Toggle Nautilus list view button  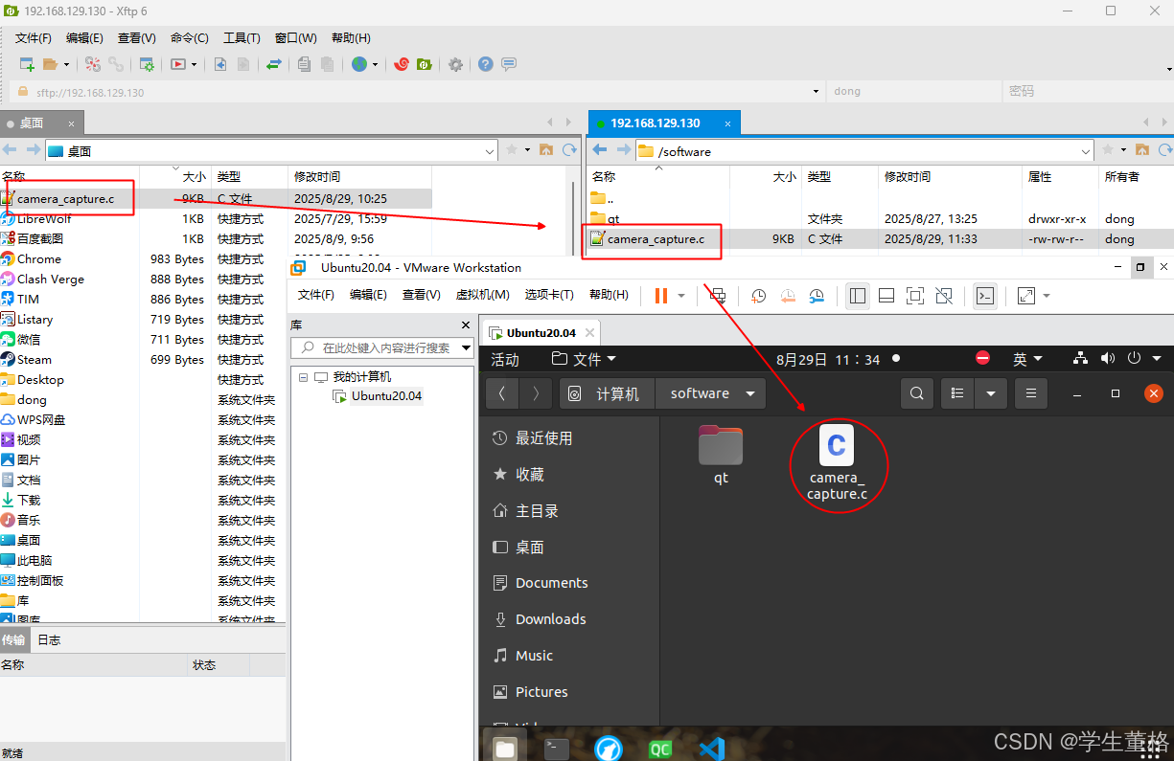[956, 393]
